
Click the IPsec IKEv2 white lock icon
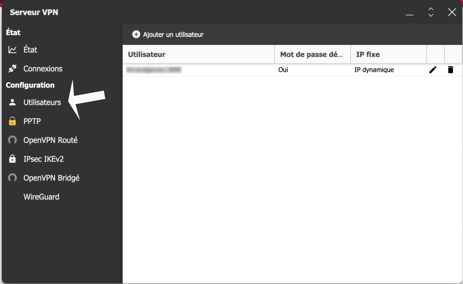point(12,159)
